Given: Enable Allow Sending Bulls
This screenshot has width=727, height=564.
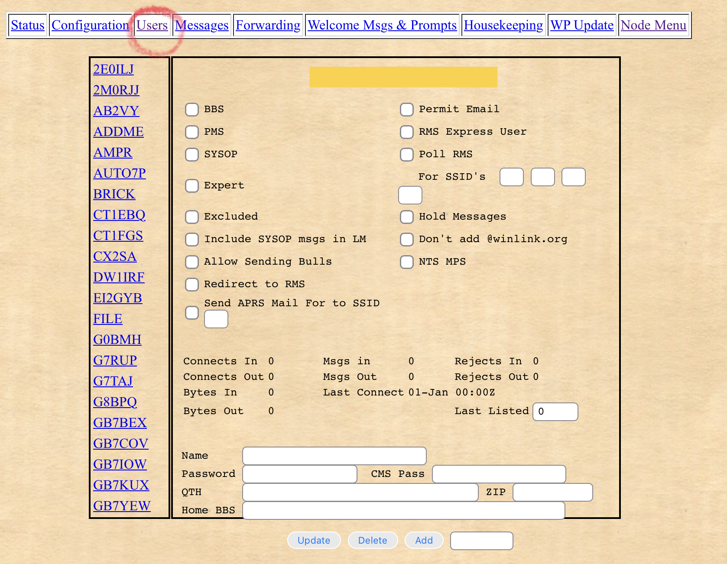Looking at the screenshot, I should point(192,262).
